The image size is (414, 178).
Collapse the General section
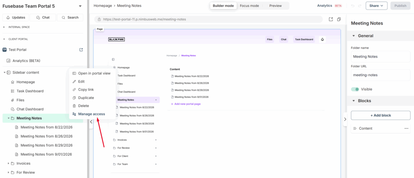point(354,36)
